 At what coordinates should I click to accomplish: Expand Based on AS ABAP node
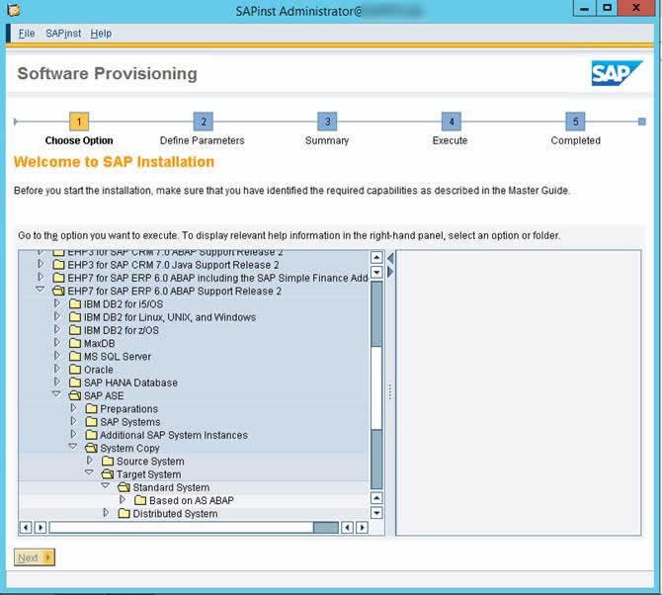123,499
